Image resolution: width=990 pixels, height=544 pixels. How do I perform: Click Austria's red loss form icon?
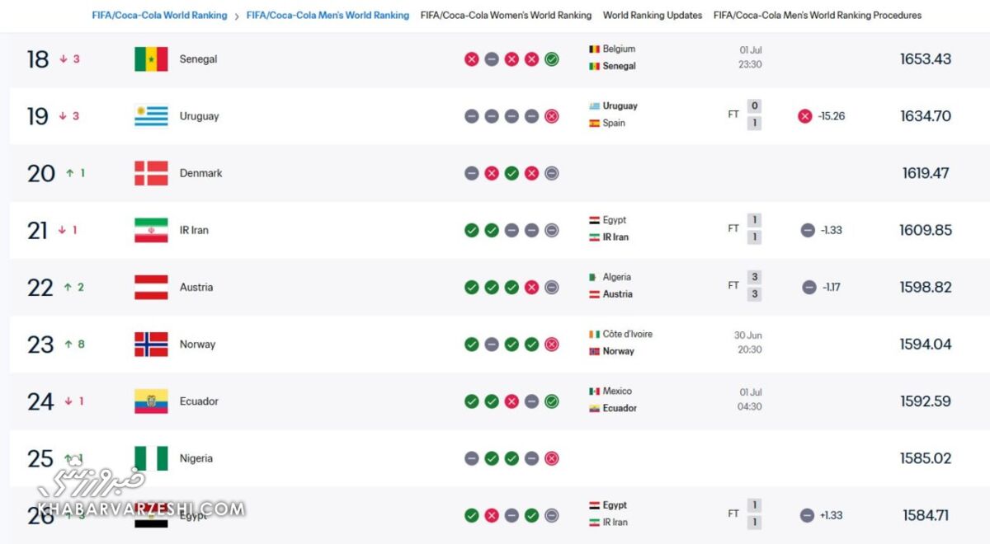point(532,287)
